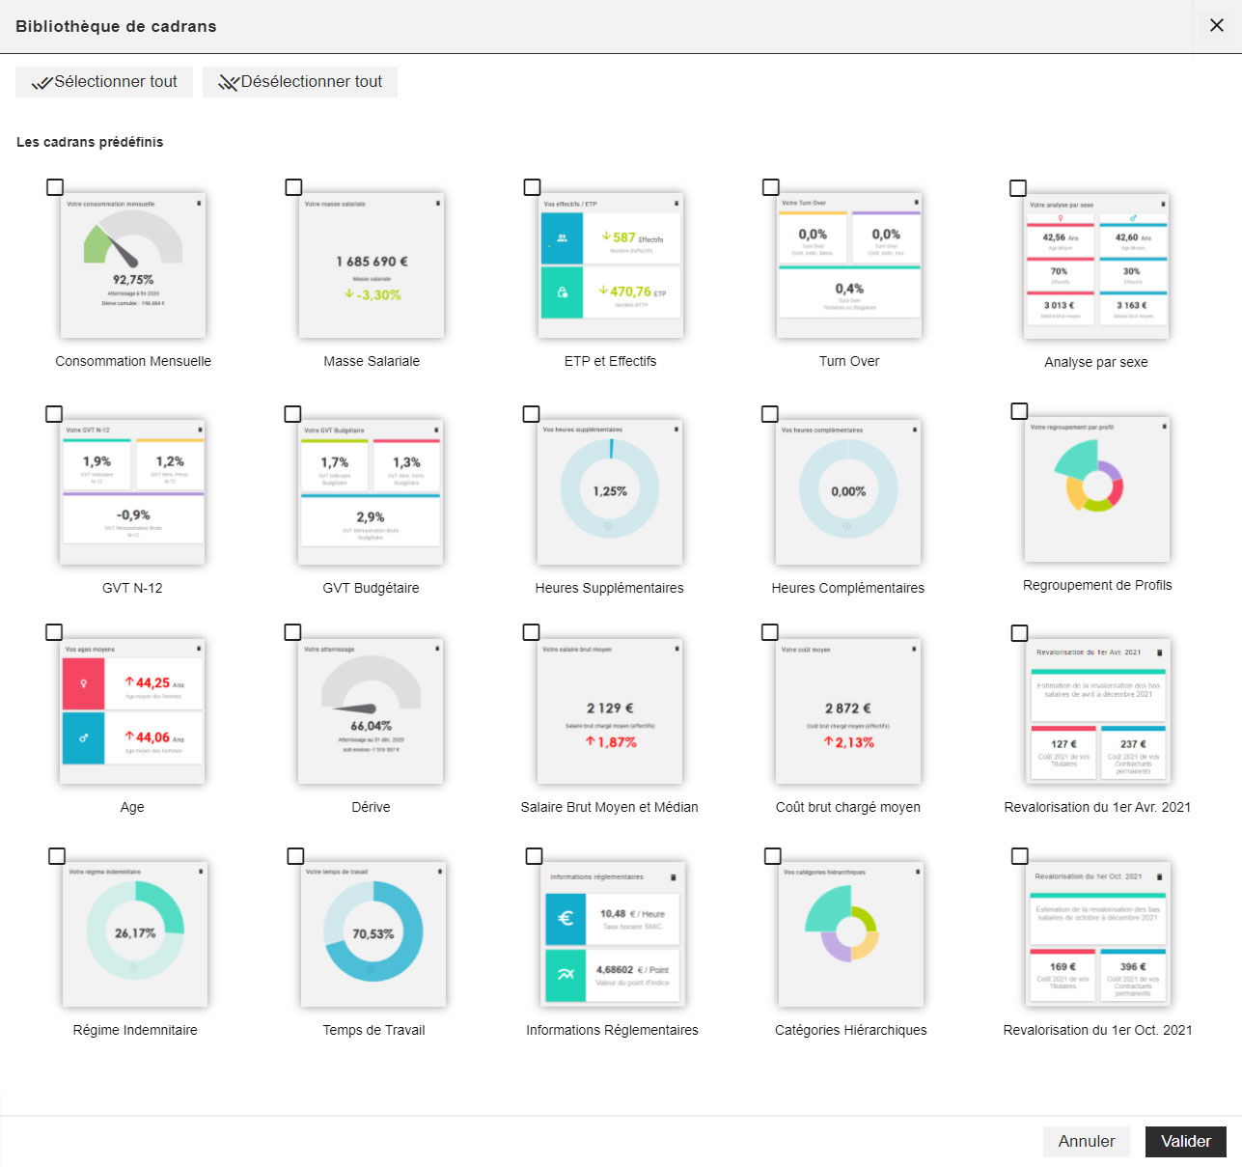Click the crossed-check icon in Désélectionner tout

coord(228,83)
